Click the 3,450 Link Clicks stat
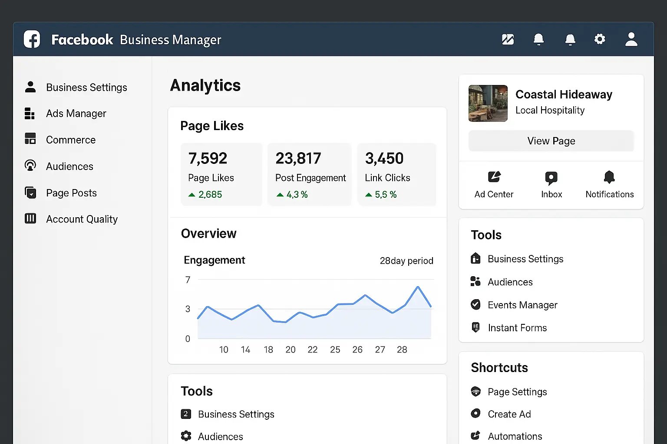The height and width of the screenshot is (444, 667). pyautogui.click(x=396, y=174)
